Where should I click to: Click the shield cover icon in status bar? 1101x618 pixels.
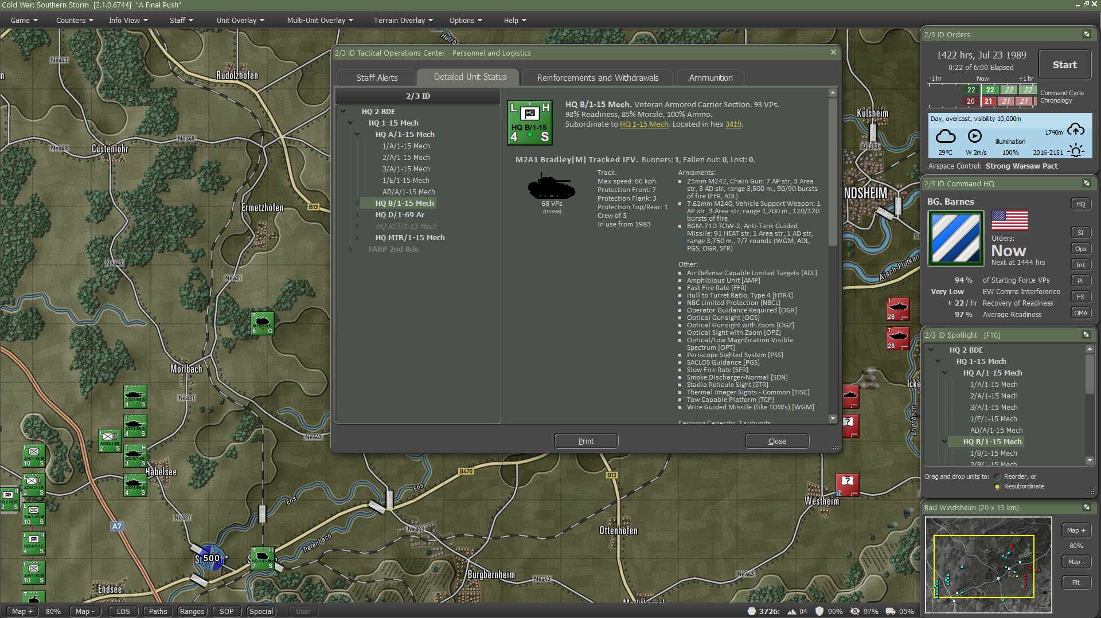click(819, 611)
